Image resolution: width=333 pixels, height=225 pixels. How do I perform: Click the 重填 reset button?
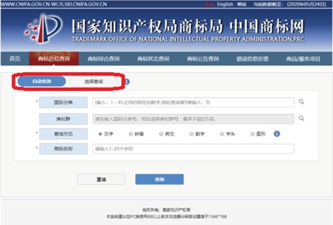pos(102,179)
